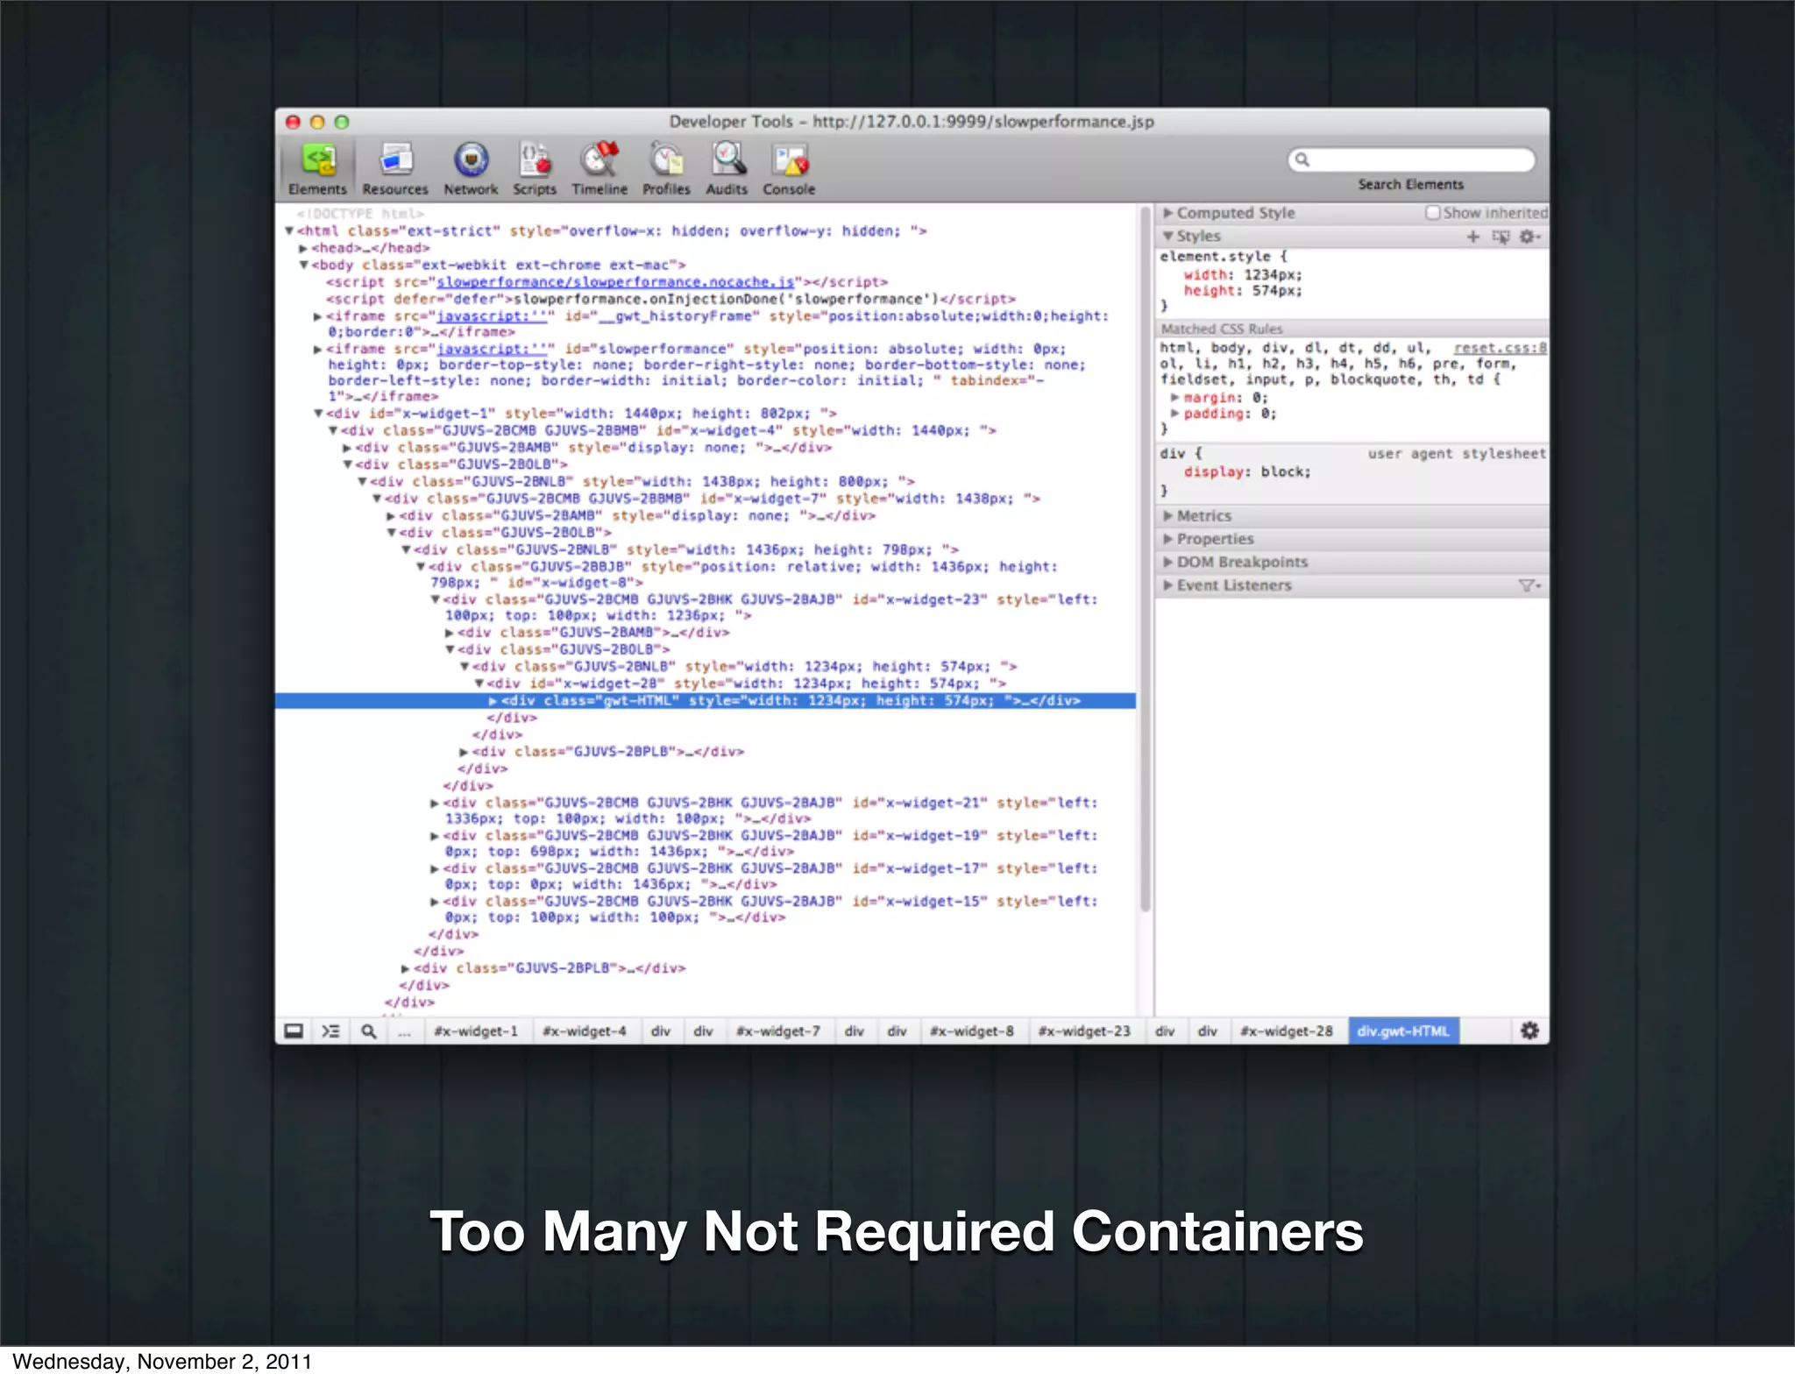
Task: Select #x-widget-8 breadcrumb
Action: 972,1031
